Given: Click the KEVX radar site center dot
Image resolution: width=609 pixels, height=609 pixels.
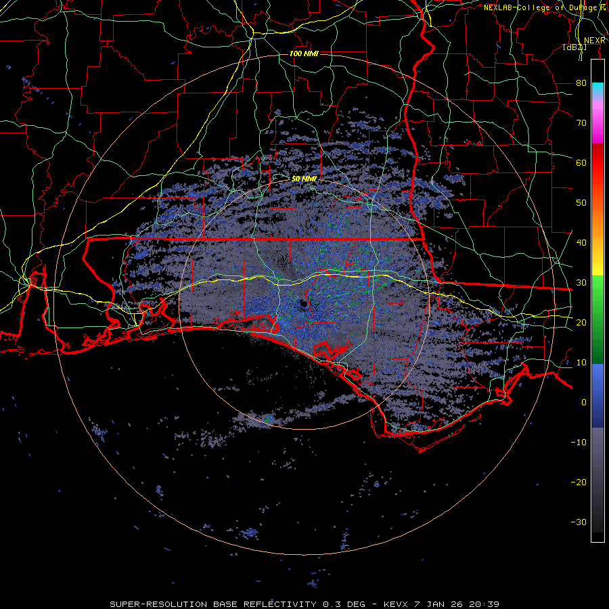Looking at the screenshot, I should coord(303,305).
